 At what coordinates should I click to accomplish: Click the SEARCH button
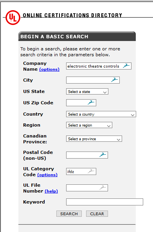pyautogui.click(x=69, y=214)
